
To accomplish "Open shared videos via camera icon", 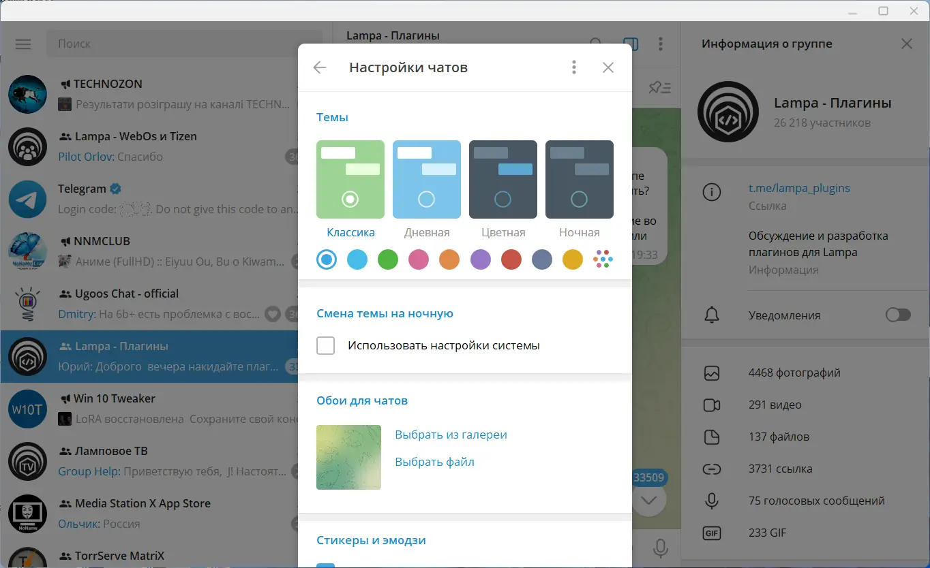I will (x=712, y=405).
